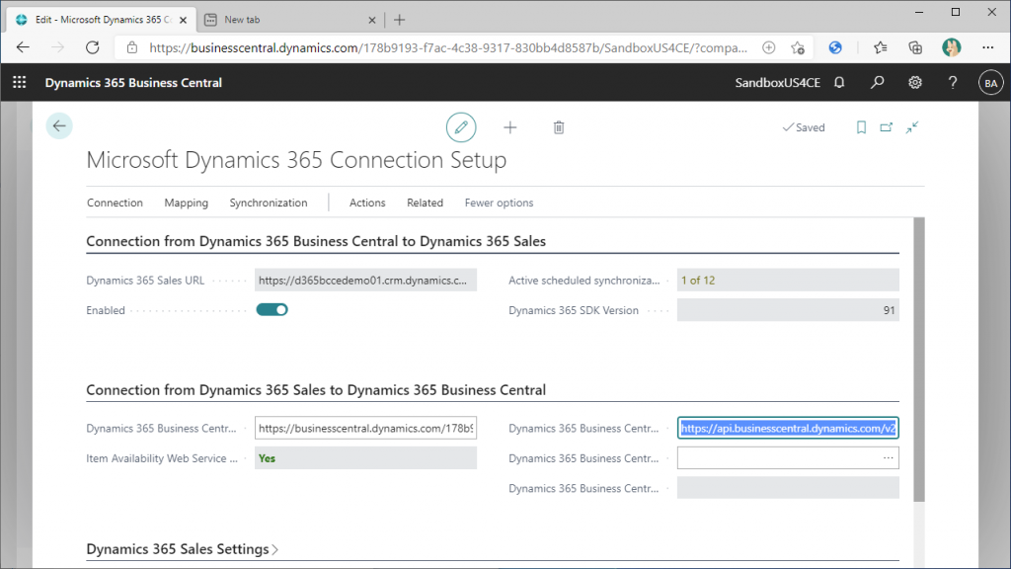Click install app plus icon in address bar
The height and width of the screenshot is (569, 1011).
tap(768, 47)
